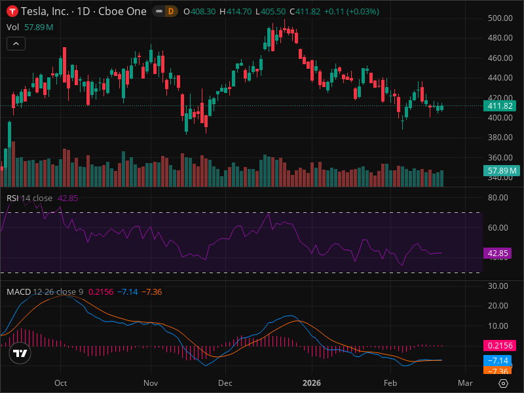Open chart settings gear icon
The width and height of the screenshot is (524, 393).
503,383
